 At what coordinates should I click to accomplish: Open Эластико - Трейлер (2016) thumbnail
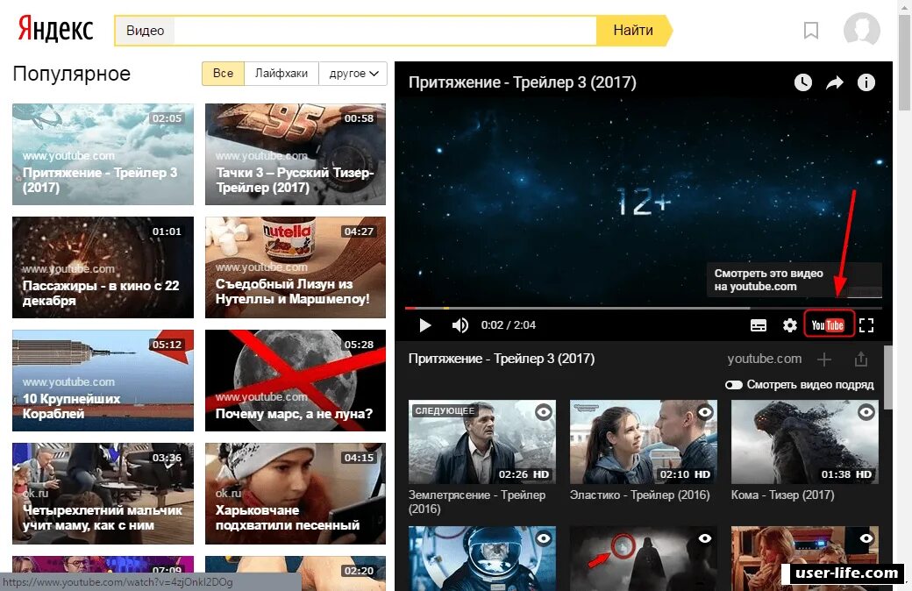(644, 442)
